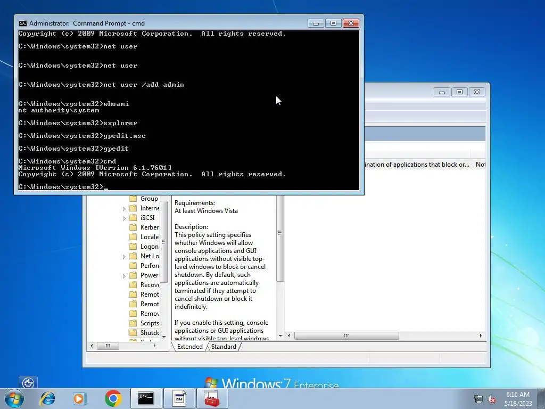Viewport: 545px width, 409px height.
Task: Click the Shutdo folder icon
Action: (133, 333)
